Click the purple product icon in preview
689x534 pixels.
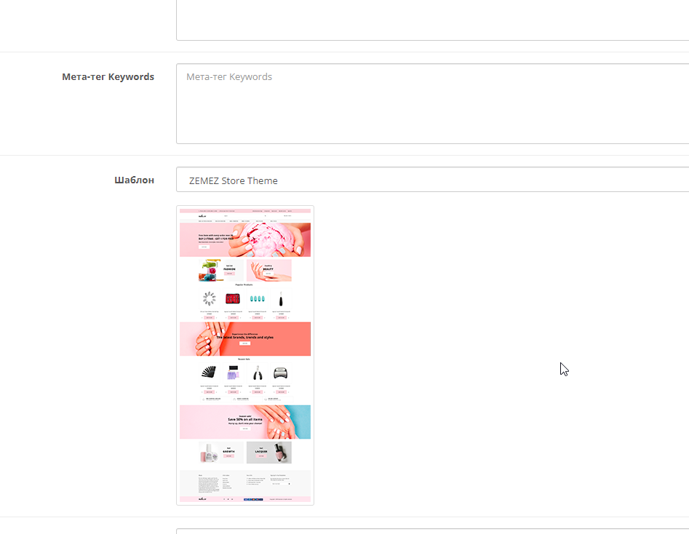point(233,373)
